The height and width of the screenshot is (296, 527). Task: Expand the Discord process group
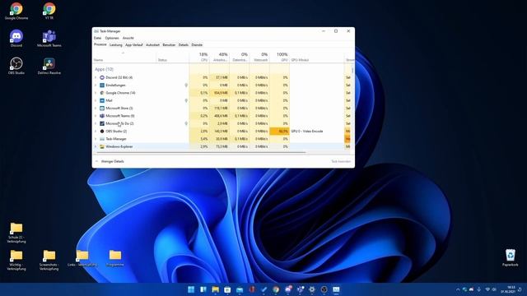[x=96, y=77]
